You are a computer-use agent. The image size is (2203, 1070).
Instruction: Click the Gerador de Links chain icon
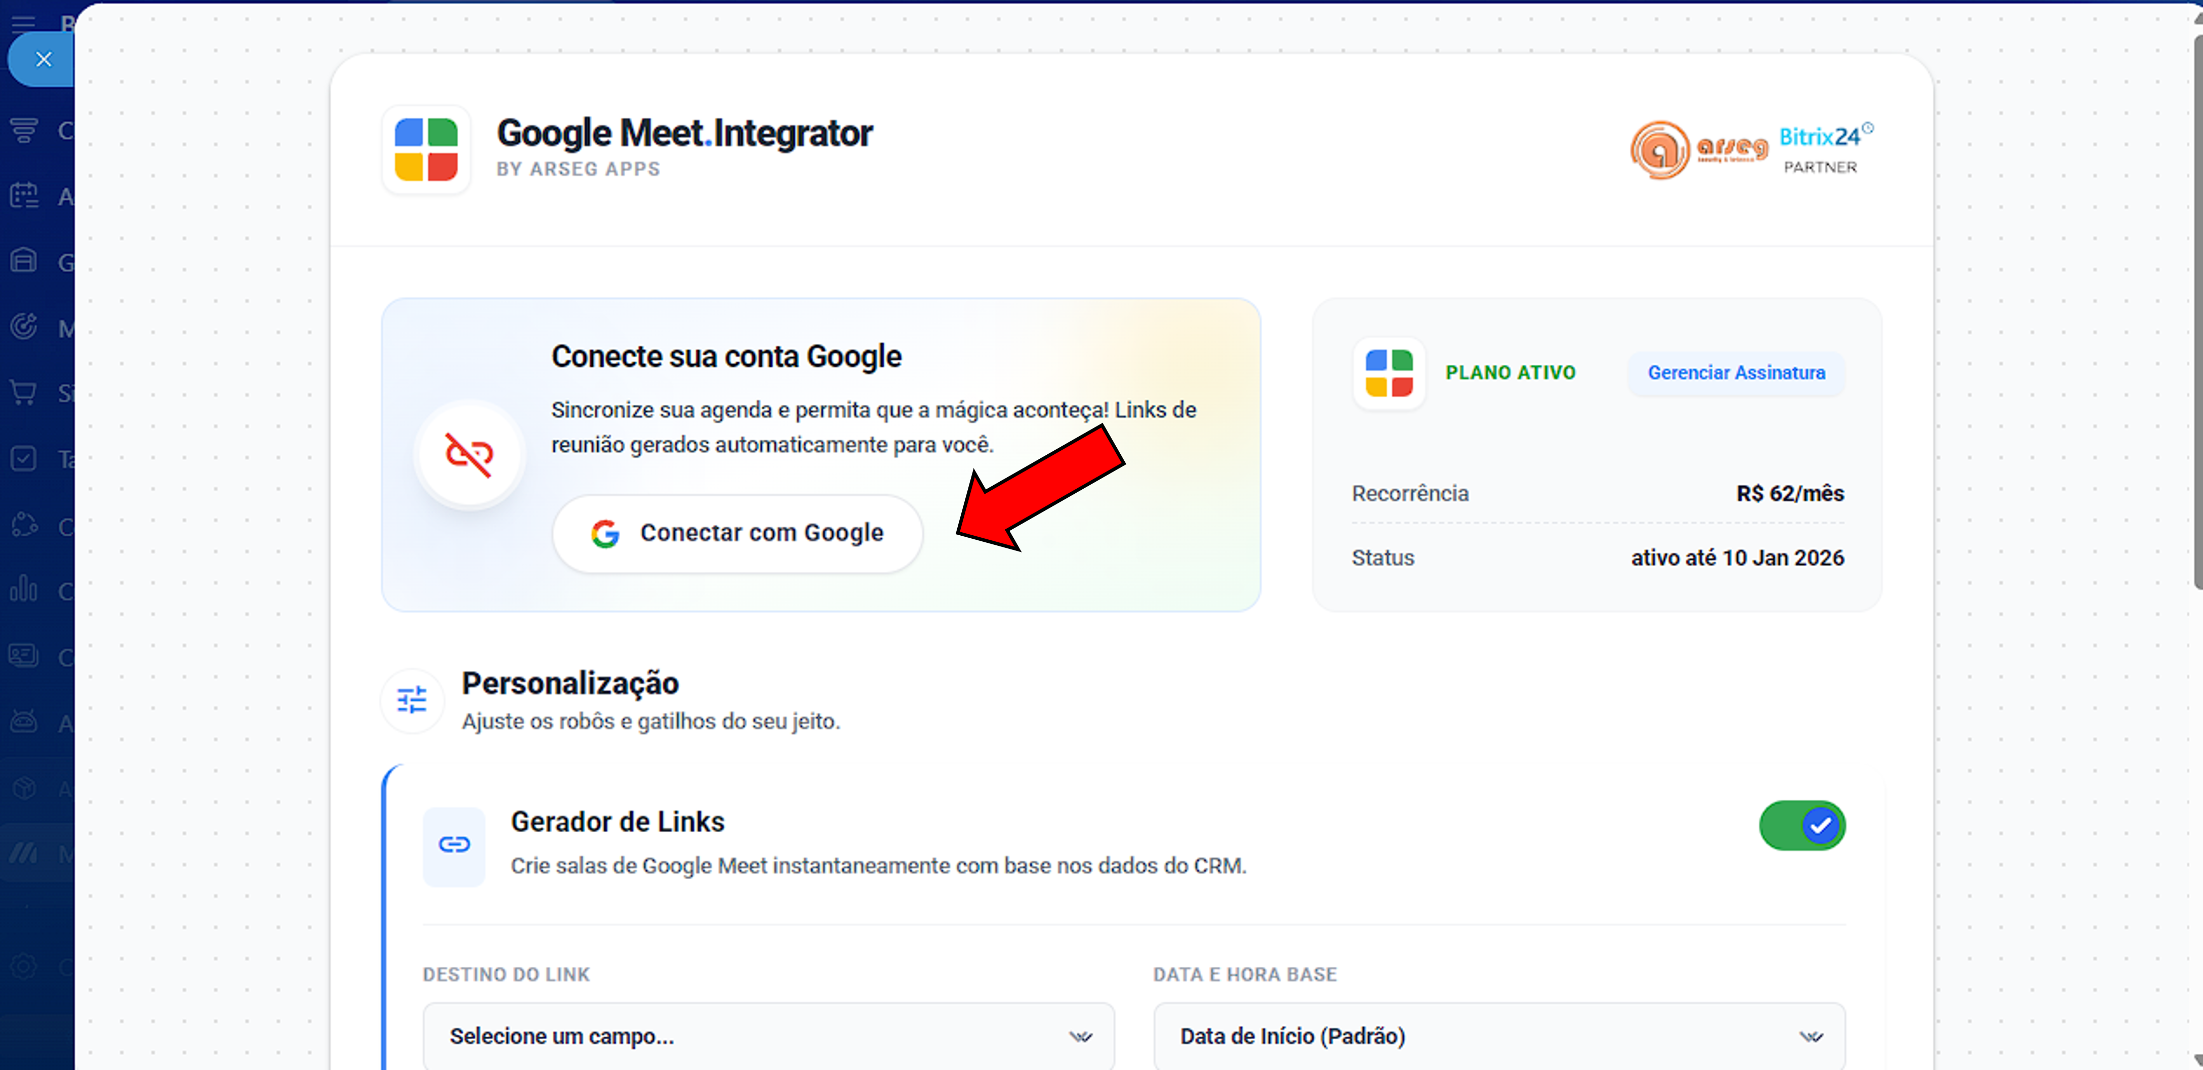pyautogui.click(x=454, y=845)
